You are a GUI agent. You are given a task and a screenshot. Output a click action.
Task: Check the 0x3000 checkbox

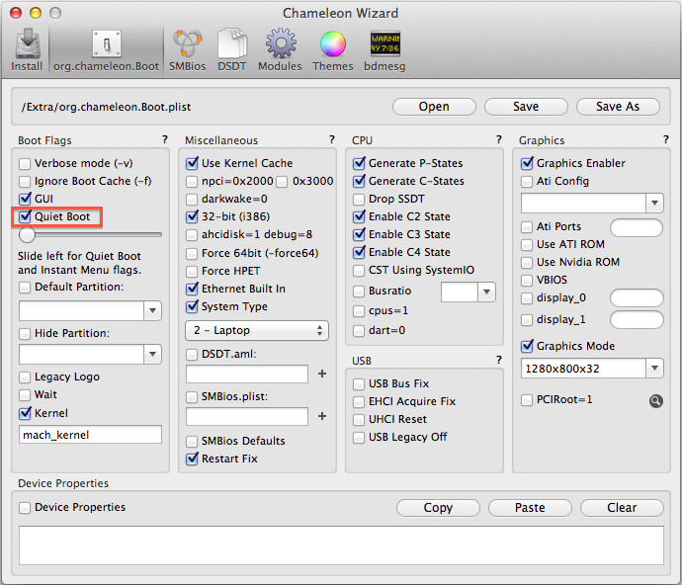[x=282, y=182]
